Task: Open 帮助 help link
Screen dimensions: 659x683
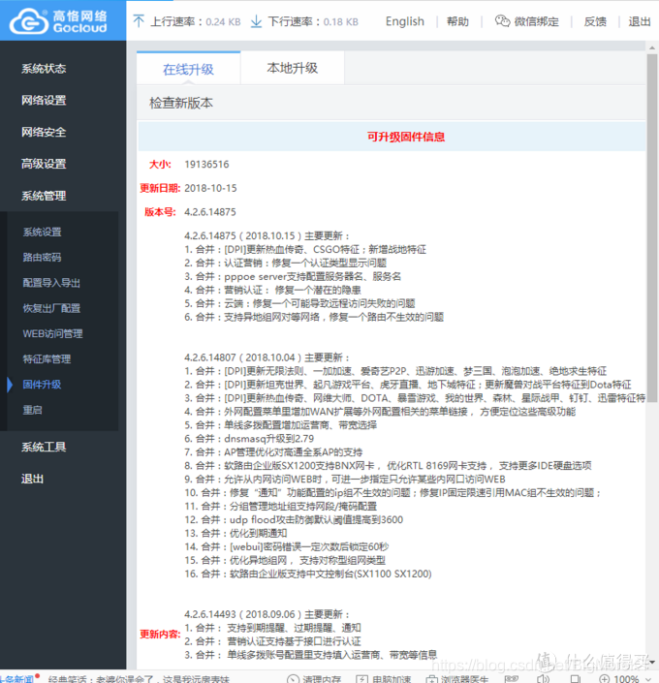Action: 457,21
